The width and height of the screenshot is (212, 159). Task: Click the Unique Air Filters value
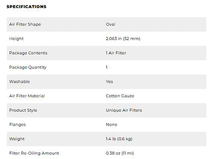124,110
